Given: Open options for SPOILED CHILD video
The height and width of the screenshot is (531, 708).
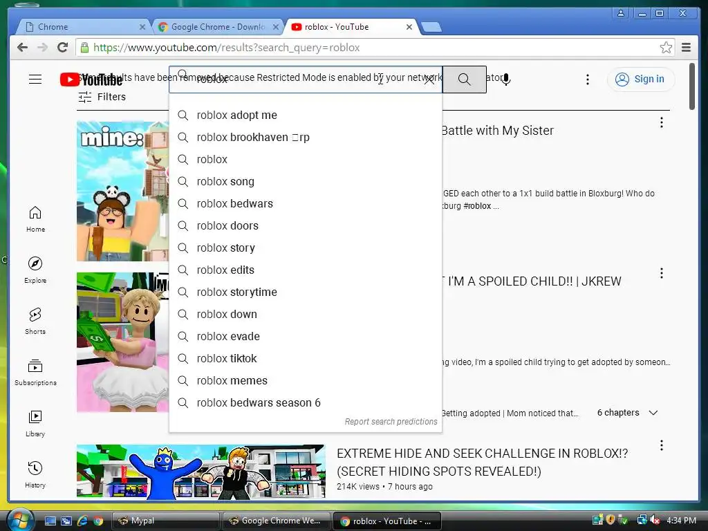Looking at the screenshot, I should 662,272.
